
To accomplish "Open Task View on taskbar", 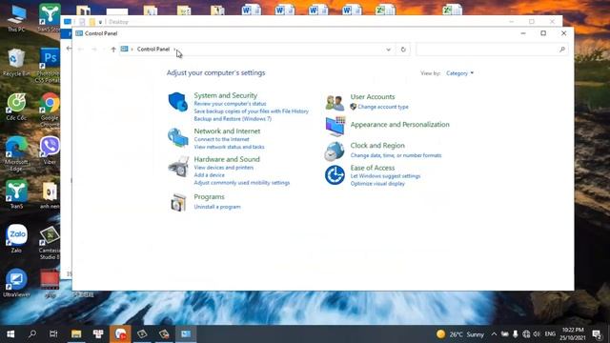I will [x=53, y=334].
